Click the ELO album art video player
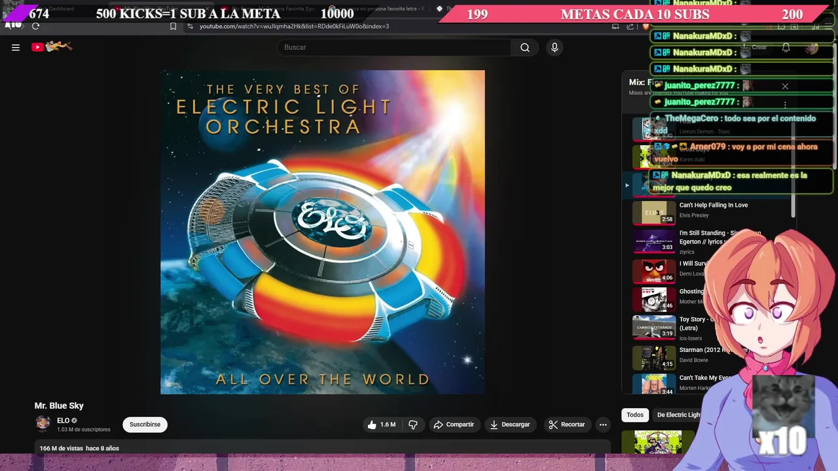 [x=323, y=232]
